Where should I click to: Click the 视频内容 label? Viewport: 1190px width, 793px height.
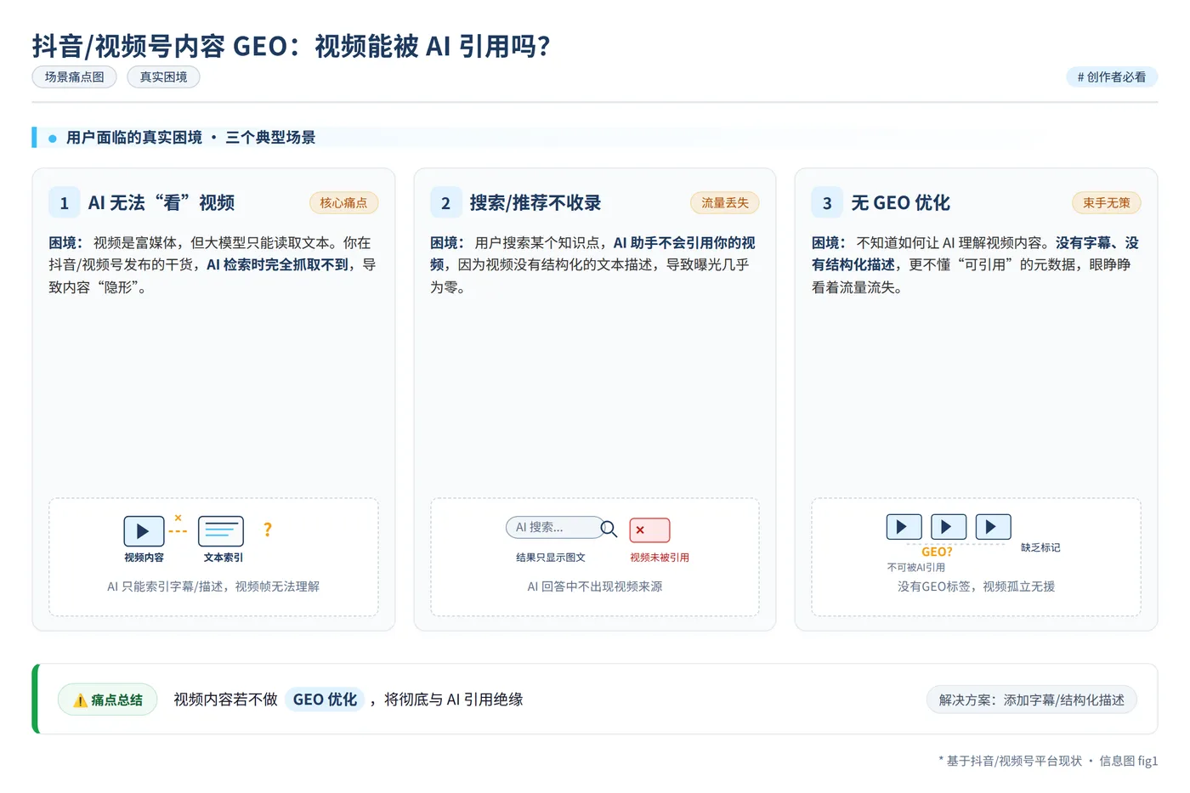144,558
